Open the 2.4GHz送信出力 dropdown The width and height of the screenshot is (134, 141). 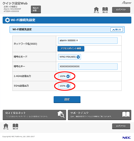(64, 76)
